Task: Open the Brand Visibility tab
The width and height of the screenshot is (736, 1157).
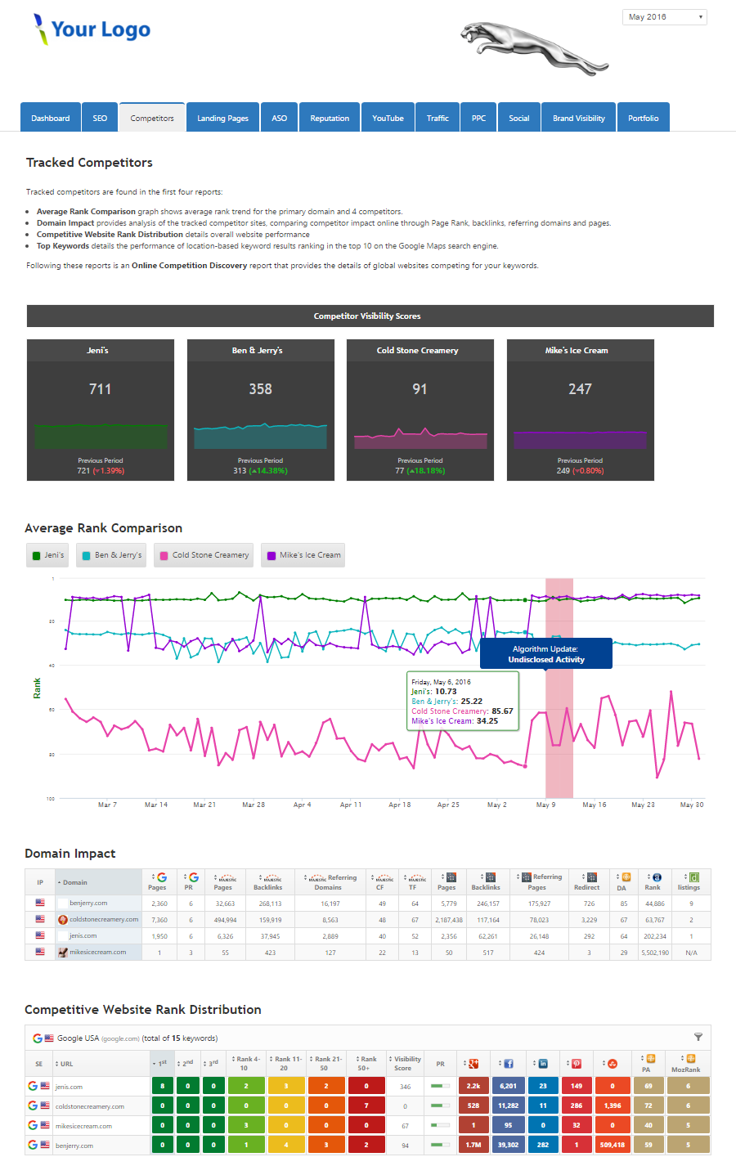Action: click(x=578, y=118)
